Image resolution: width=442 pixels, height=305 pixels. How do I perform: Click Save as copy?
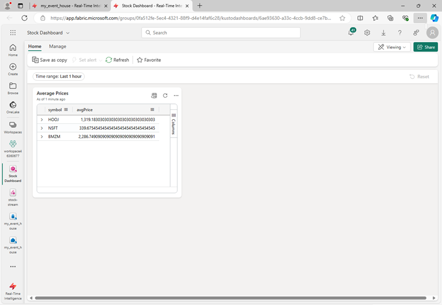(50, 60)
